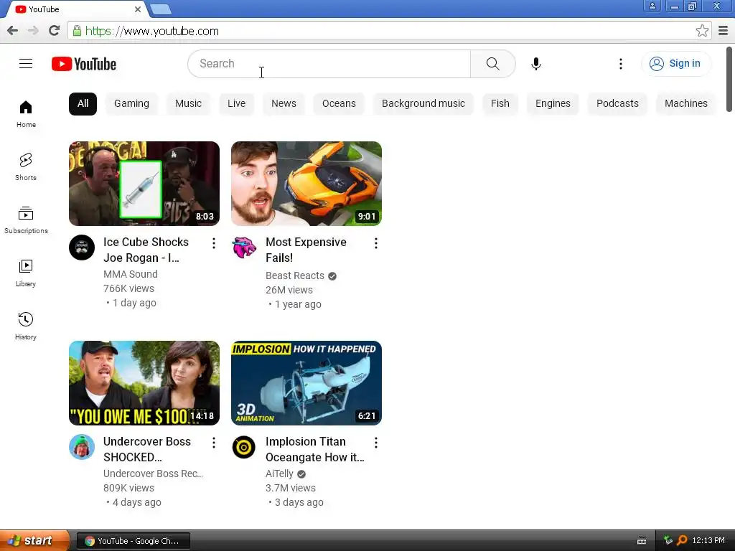This screenshot has width=735, height=551.
Task: Open the YouTube hamburger guide menu
Action: (26, 64)
